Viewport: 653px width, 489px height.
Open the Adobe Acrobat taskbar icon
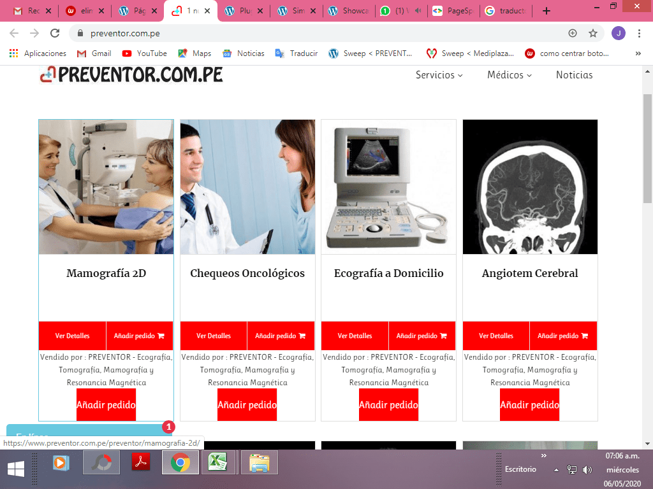(x=141, y=462)
